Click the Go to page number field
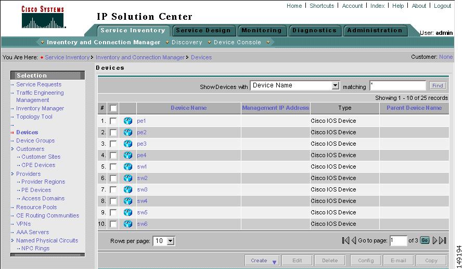This screenshot has width=463, height=269. coord(398,241)
